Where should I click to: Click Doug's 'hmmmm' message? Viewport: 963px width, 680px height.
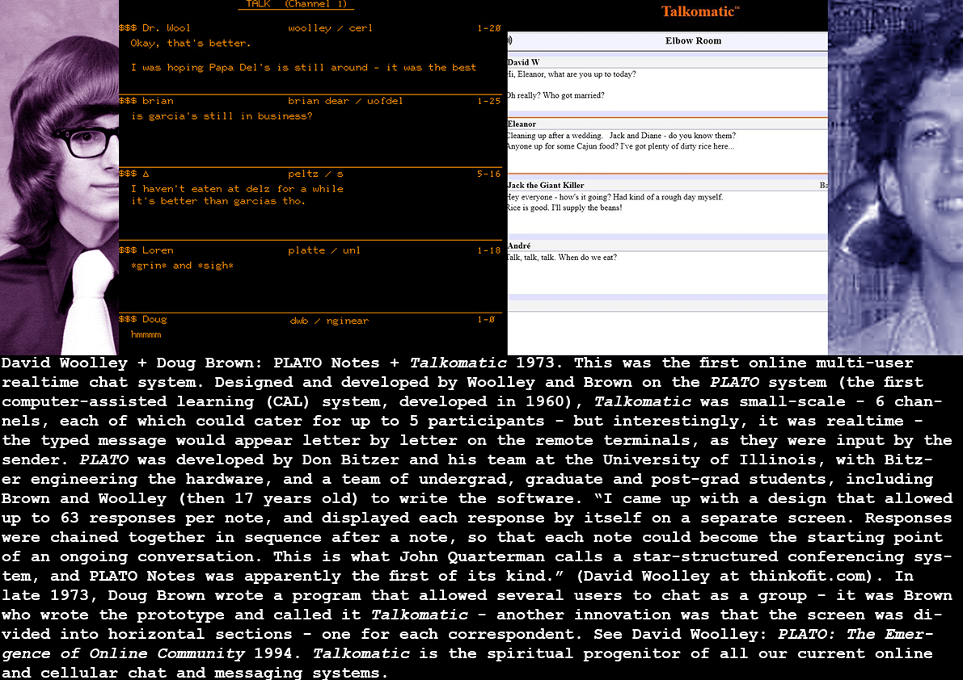146,334
